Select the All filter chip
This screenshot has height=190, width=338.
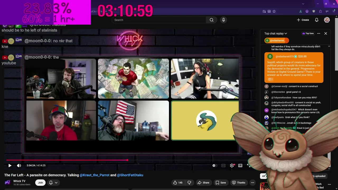[264, 176]
